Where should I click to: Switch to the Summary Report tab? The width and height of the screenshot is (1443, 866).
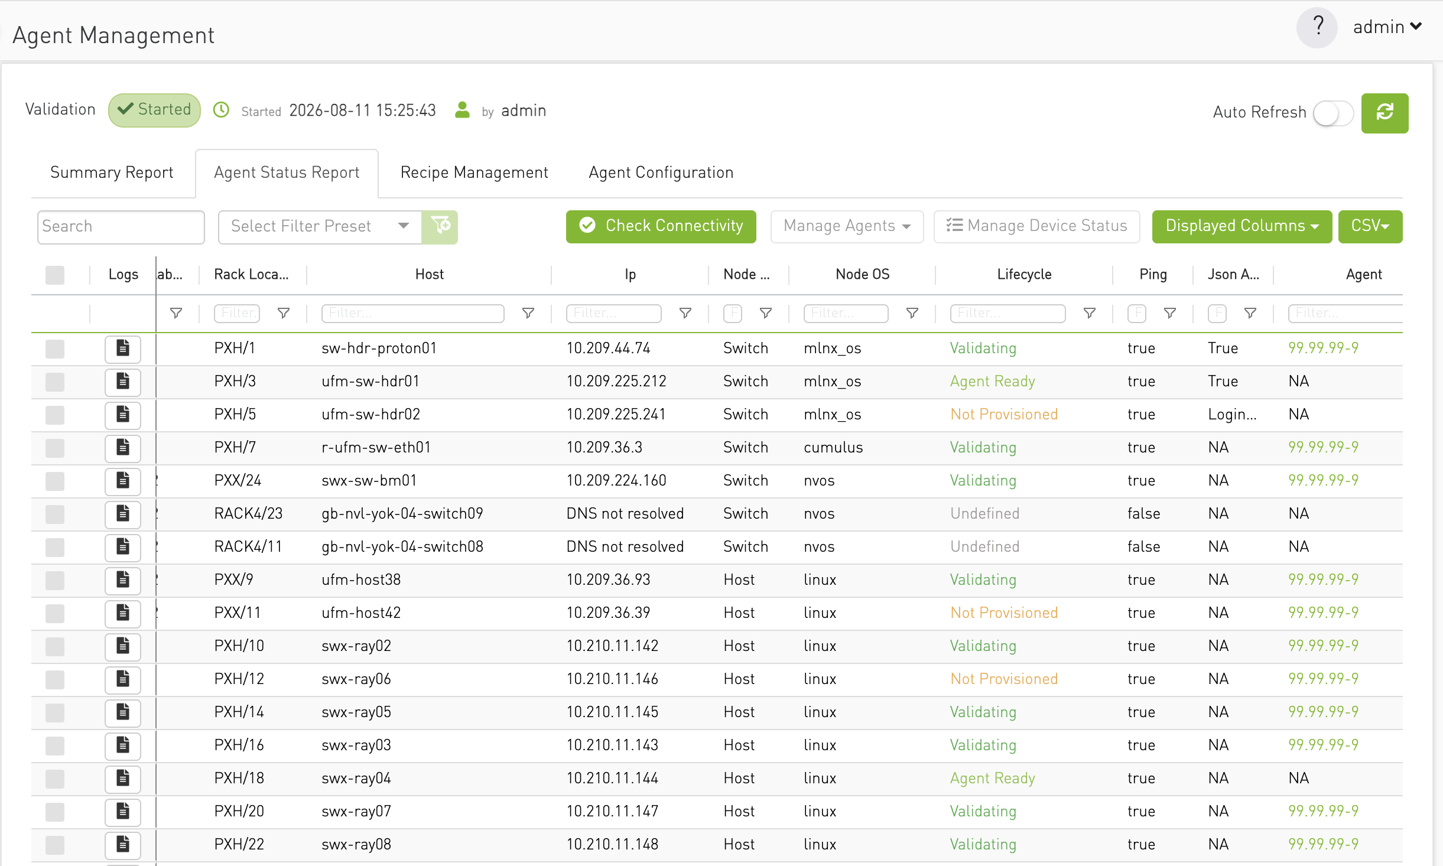point(112,172)
